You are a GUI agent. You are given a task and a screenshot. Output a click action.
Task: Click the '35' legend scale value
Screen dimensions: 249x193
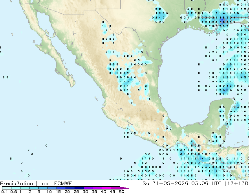[94, 191]
